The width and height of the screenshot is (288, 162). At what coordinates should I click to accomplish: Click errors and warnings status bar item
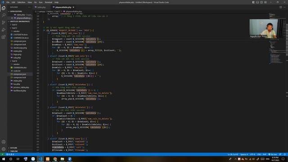10,154
